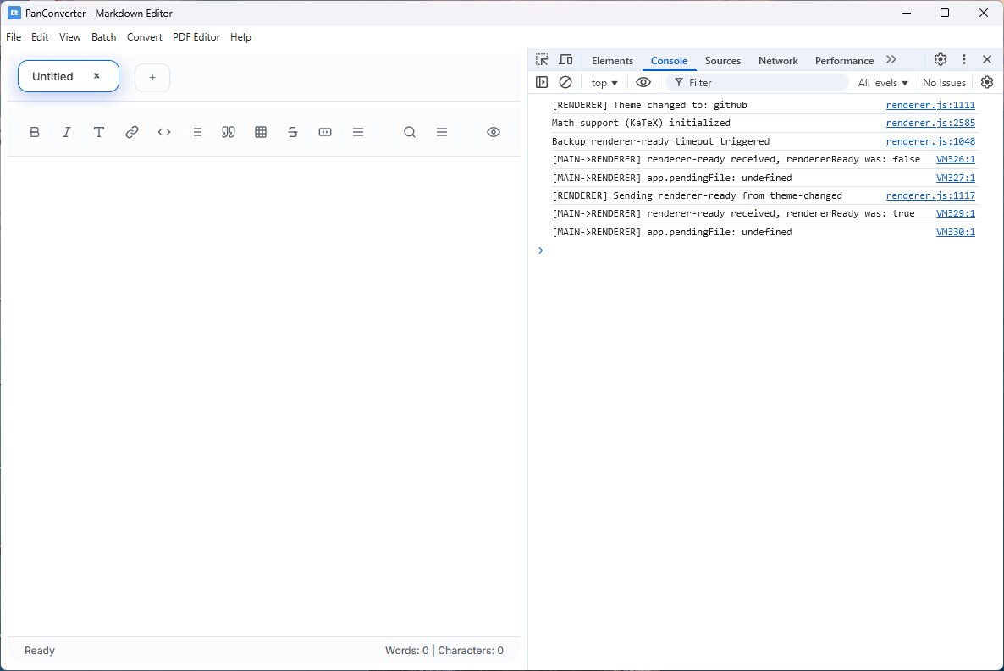Open the renderer.js:1117 source link

[x=930, y=196]
